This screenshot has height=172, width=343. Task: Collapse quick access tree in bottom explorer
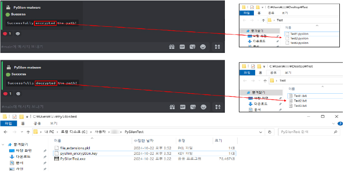click(x=3, y=145)
